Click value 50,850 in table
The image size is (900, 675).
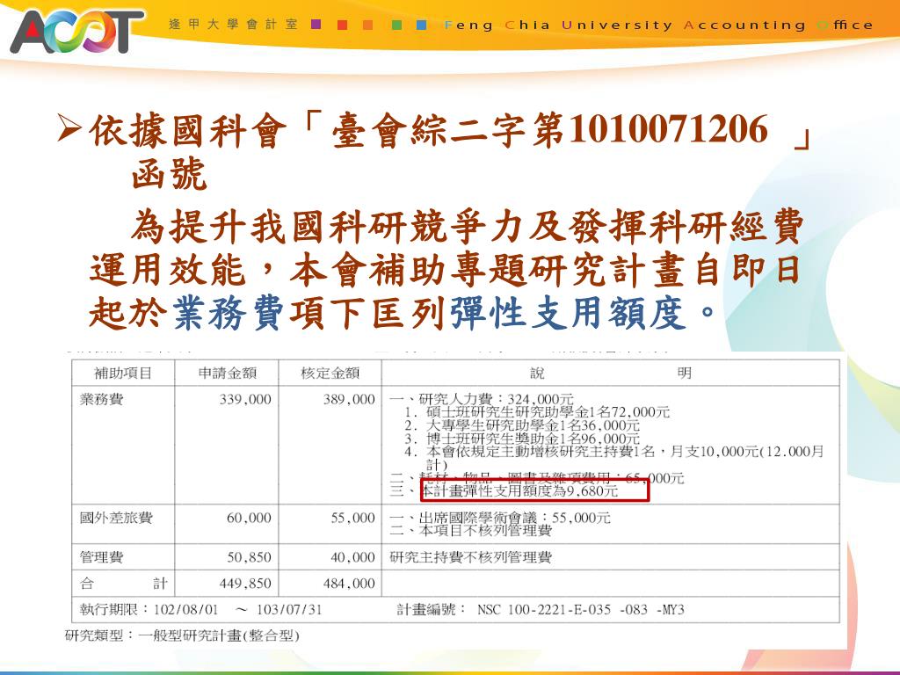(x=249, y=557)
